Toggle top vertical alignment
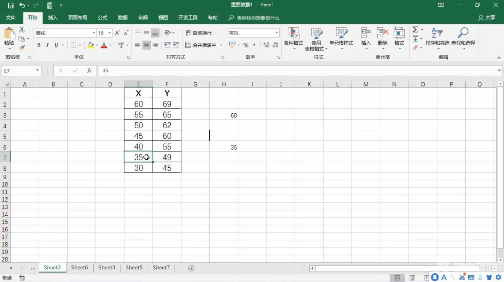Image resolution: width=504 pixels, height=282 pixels. pyautogui.click(x=138, y=33)
